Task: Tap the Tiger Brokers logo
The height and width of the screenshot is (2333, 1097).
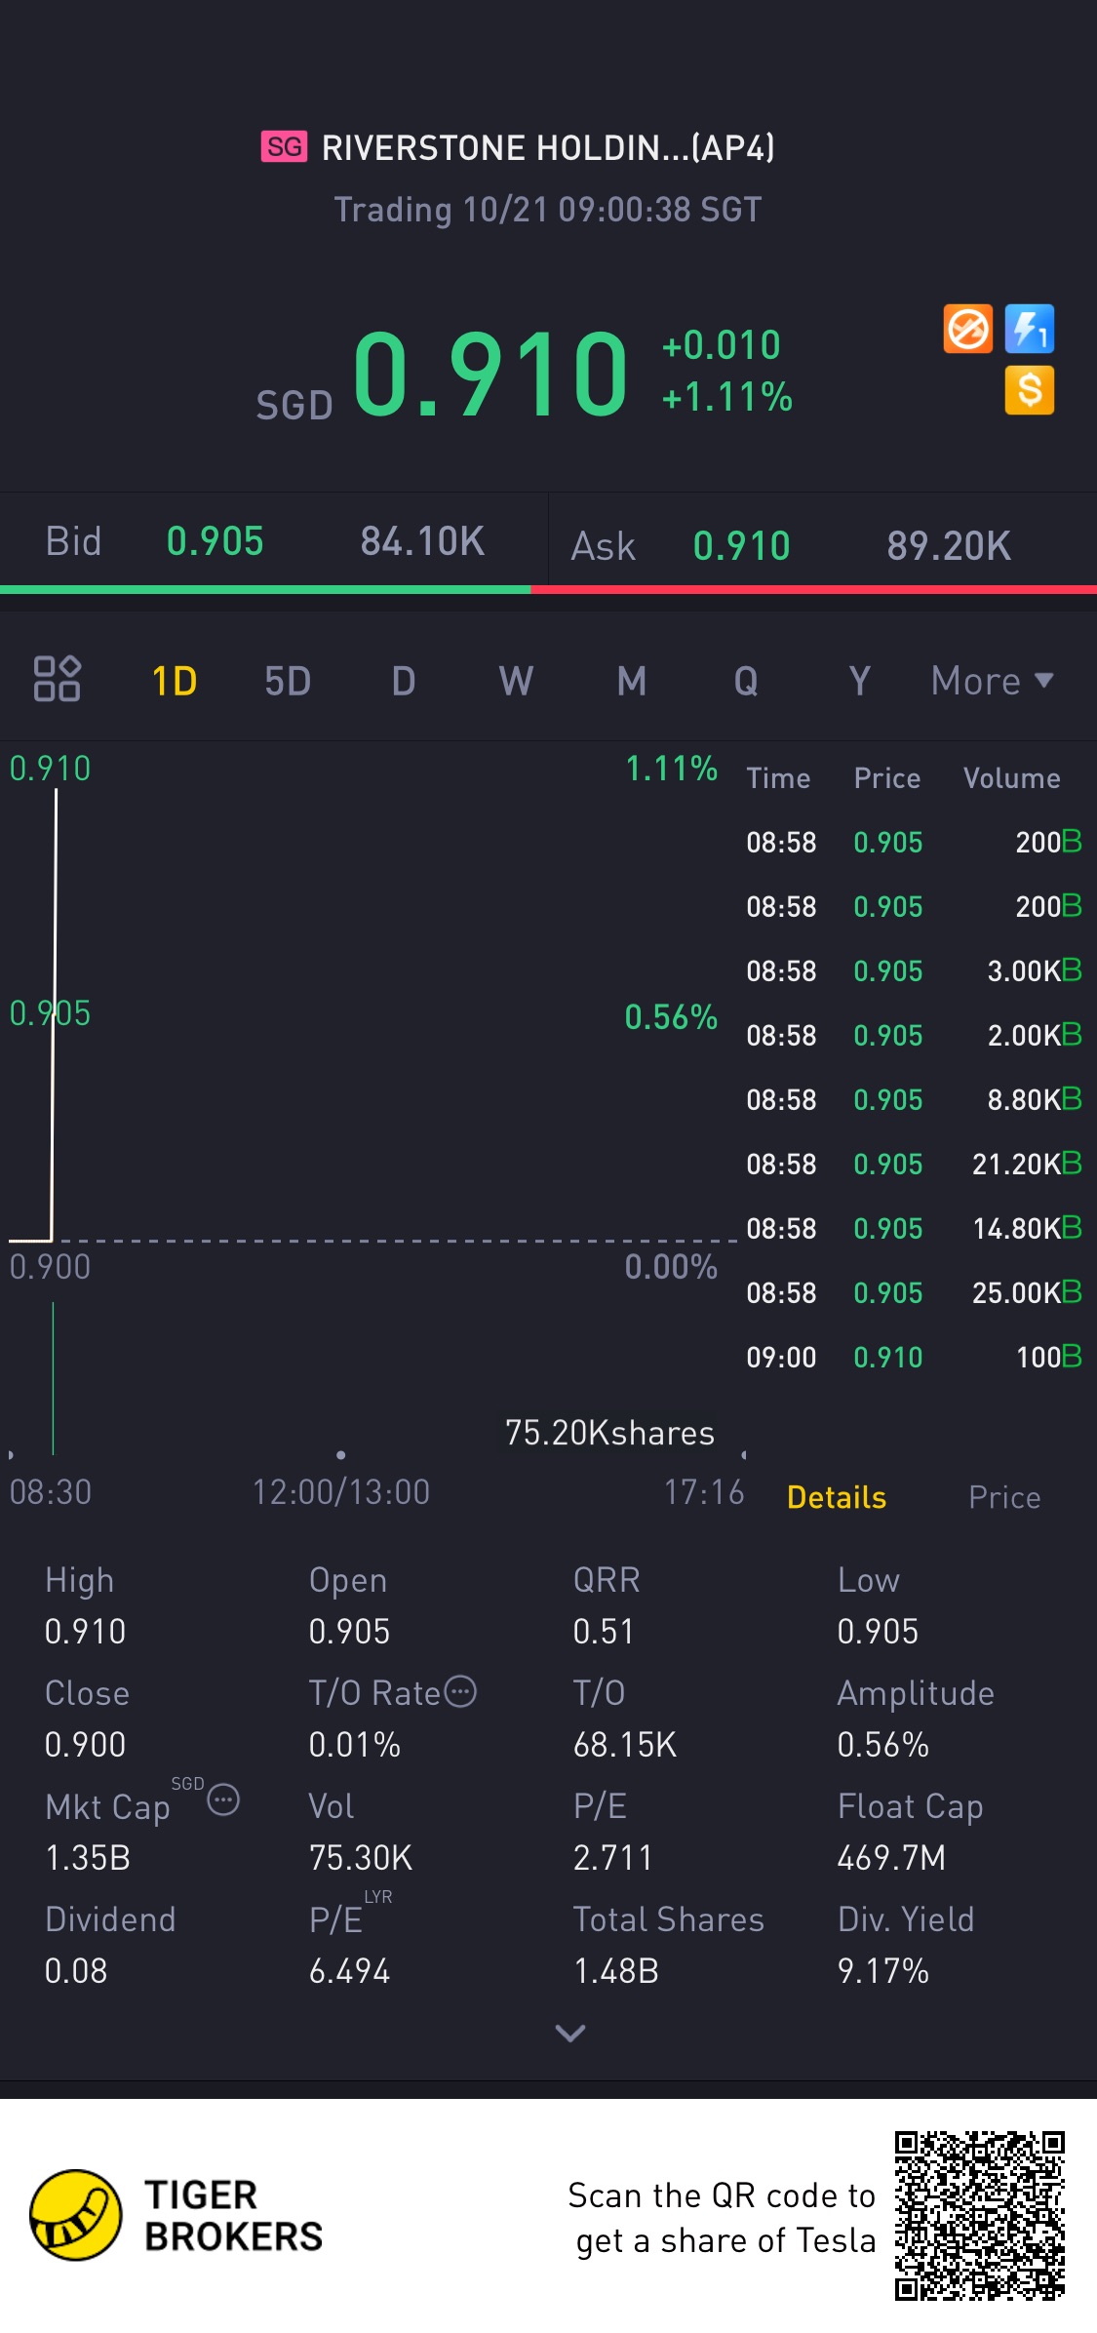Action: (76, 2215)
